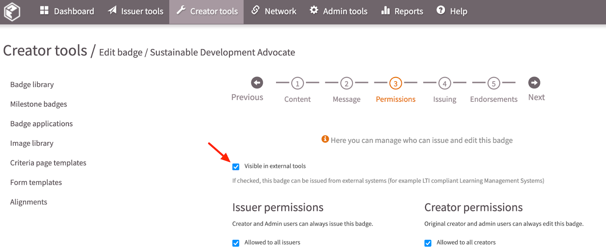Click the Open Badge Factory logo icon
Viewport: 606px width, 252px height.
[12, 12]
